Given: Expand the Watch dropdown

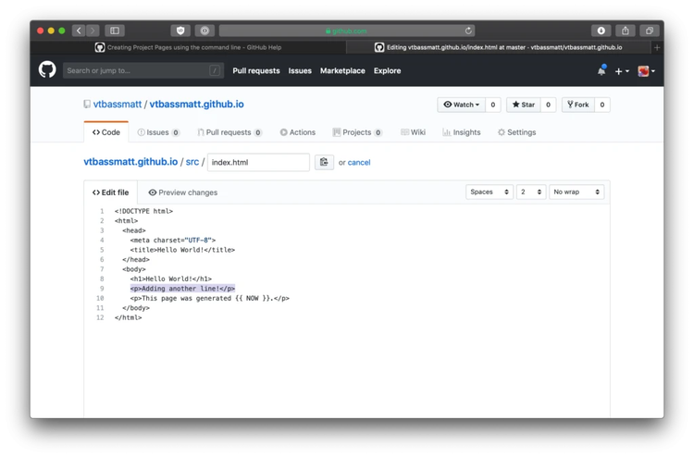Looking at the screenshot, I should (x=461, y=105).
